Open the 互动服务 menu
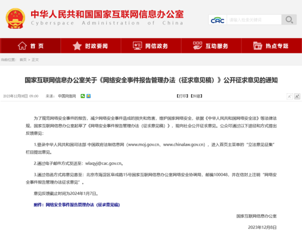The image size is (302, 231). tap(211, 46)
